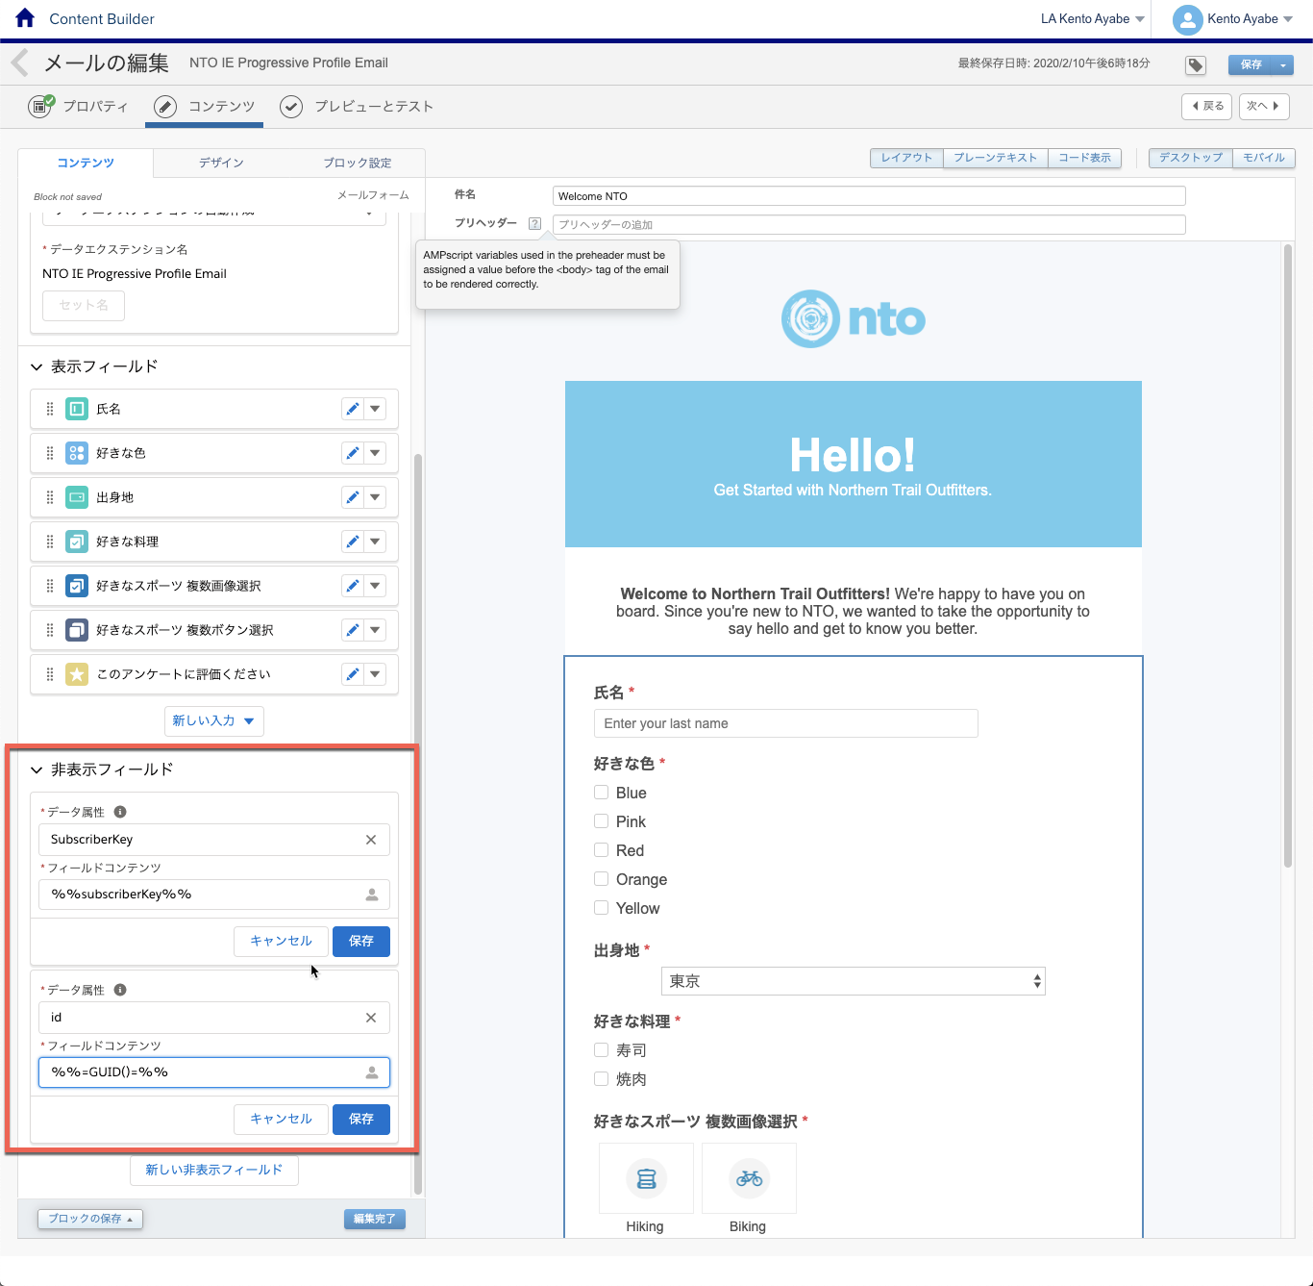1313x1286 pixels.
Task: Cancel the SubscriberKey hidden field edit
Action: pyautogui.click(x=281, y=941)
